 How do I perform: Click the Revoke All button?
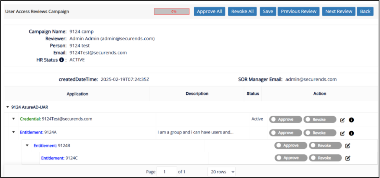[242, 11]
